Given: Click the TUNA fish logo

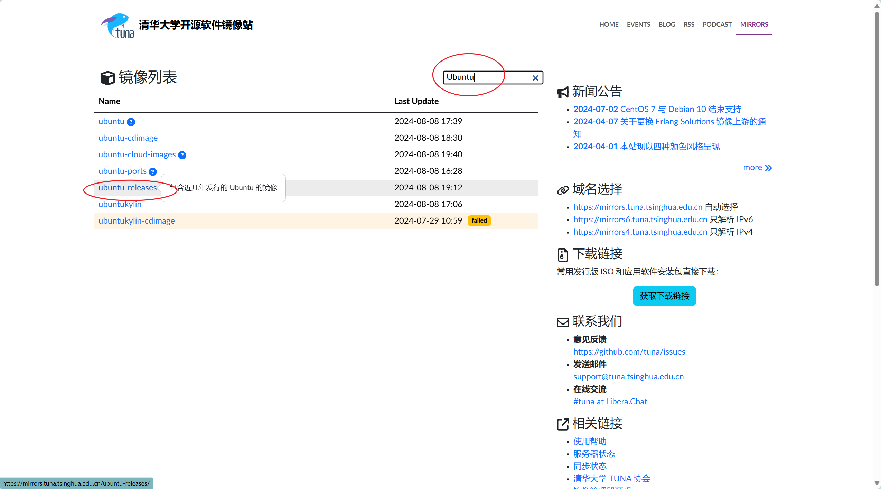Looking at the screenshot, I should pyautogui.click(x=118, y=26).
